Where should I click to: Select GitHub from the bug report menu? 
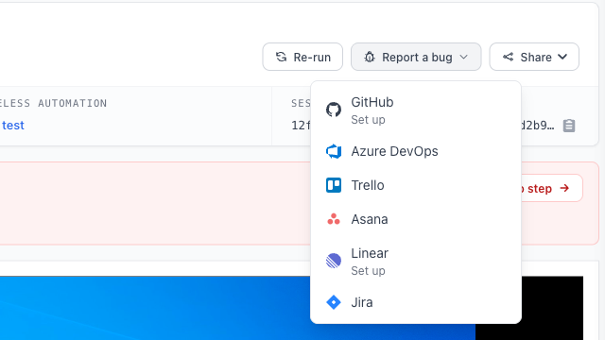tap(416, 110)
